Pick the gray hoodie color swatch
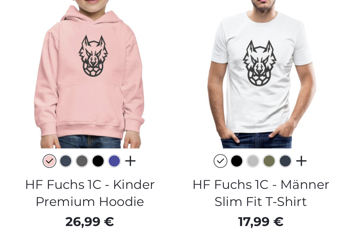Image resolution: width=351 pixels, height=241 pixels. tap(82, 161)
